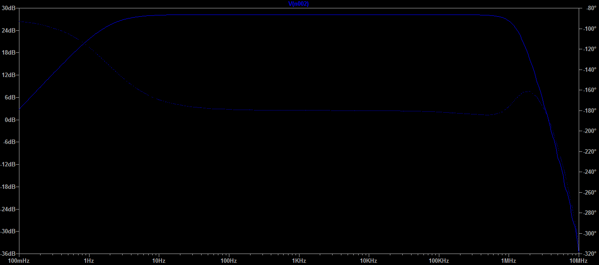This screenshot has height=265, width=599.
Task: Click the -12dB magnitude axis label
Action: point(8,164)
